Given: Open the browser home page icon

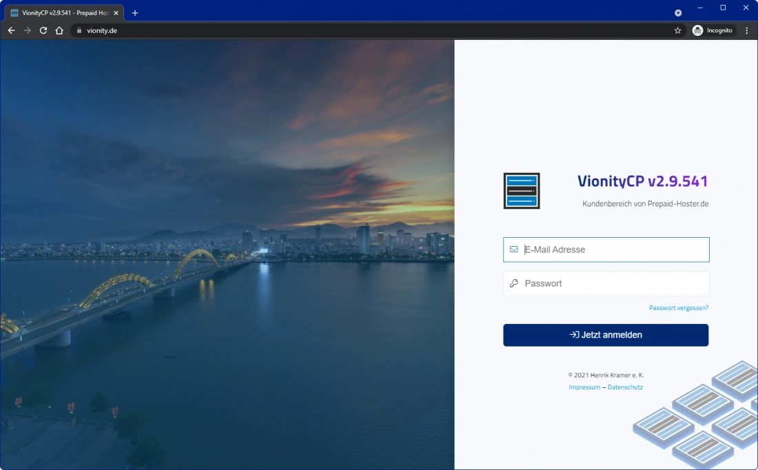Looking at the screenshot, I should pos(59,30).
